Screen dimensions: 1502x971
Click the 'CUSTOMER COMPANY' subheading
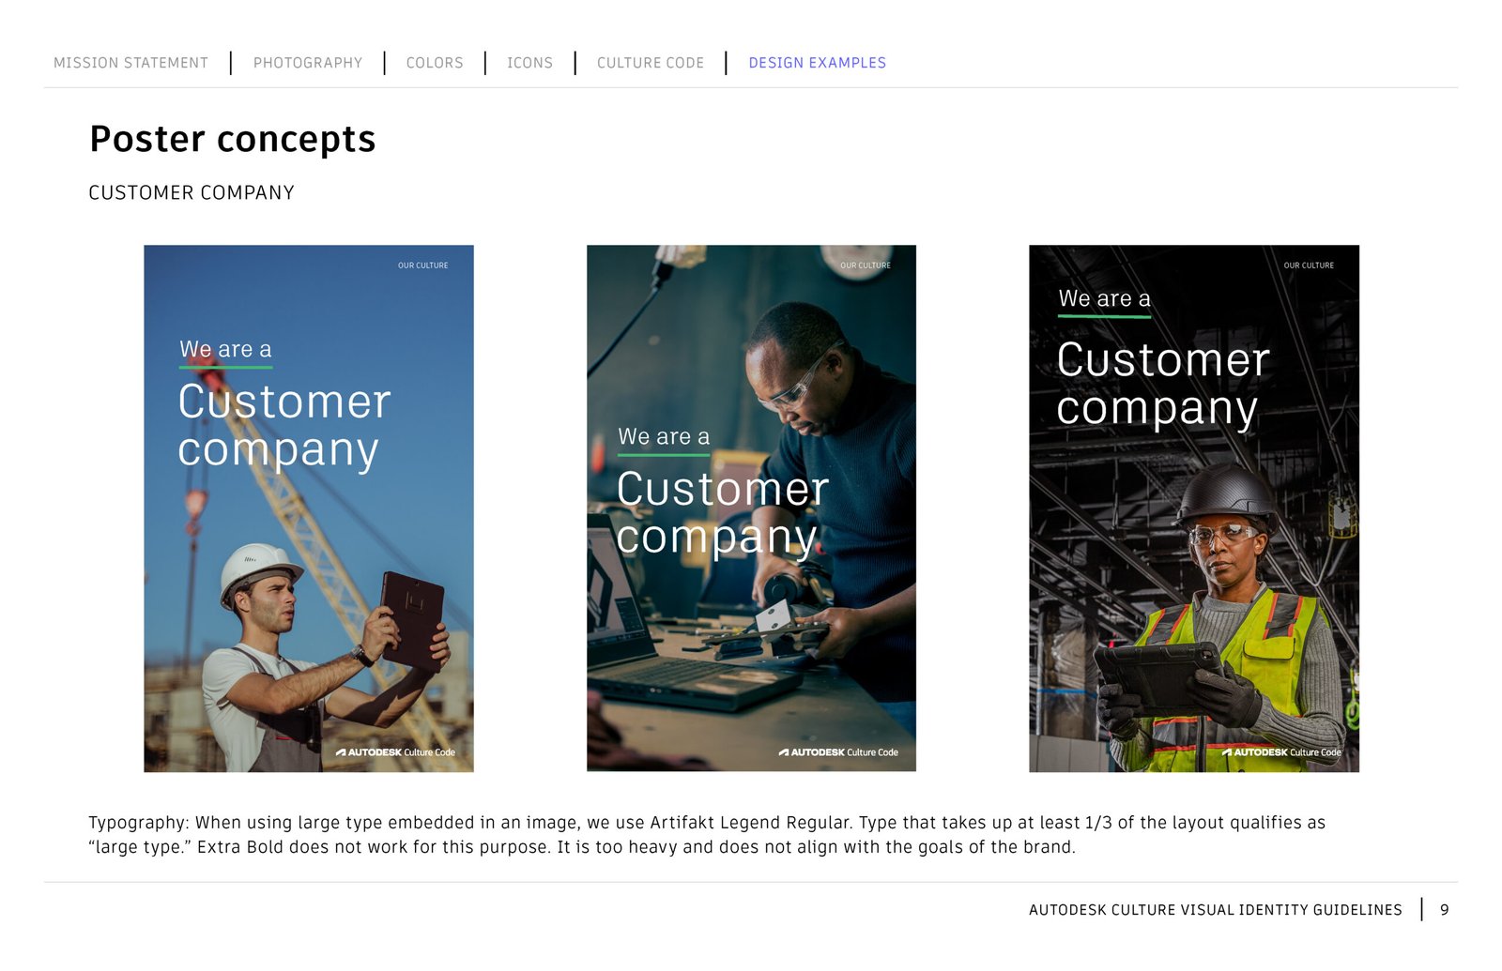[x=192, y=193]
